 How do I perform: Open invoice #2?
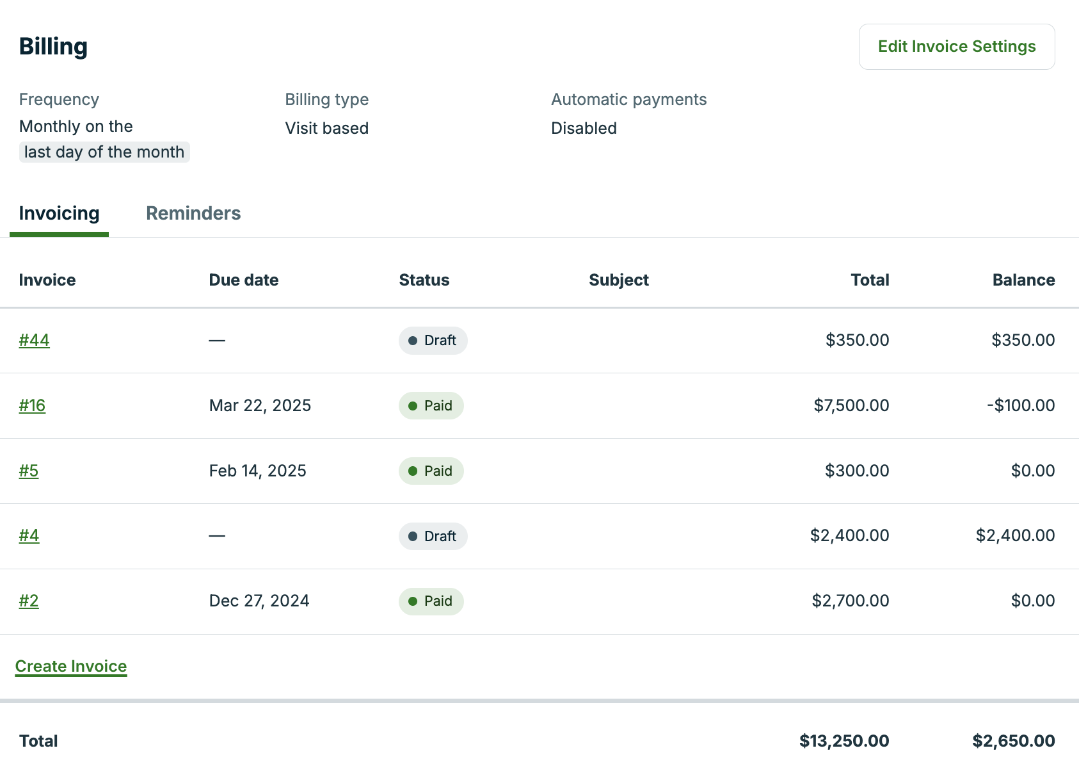tap(29, 601)
